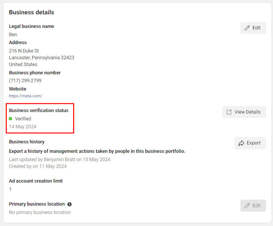Screen dimensions: 273x226
Task: Select the 'Business phone number' label
Action: pos(35,73)
